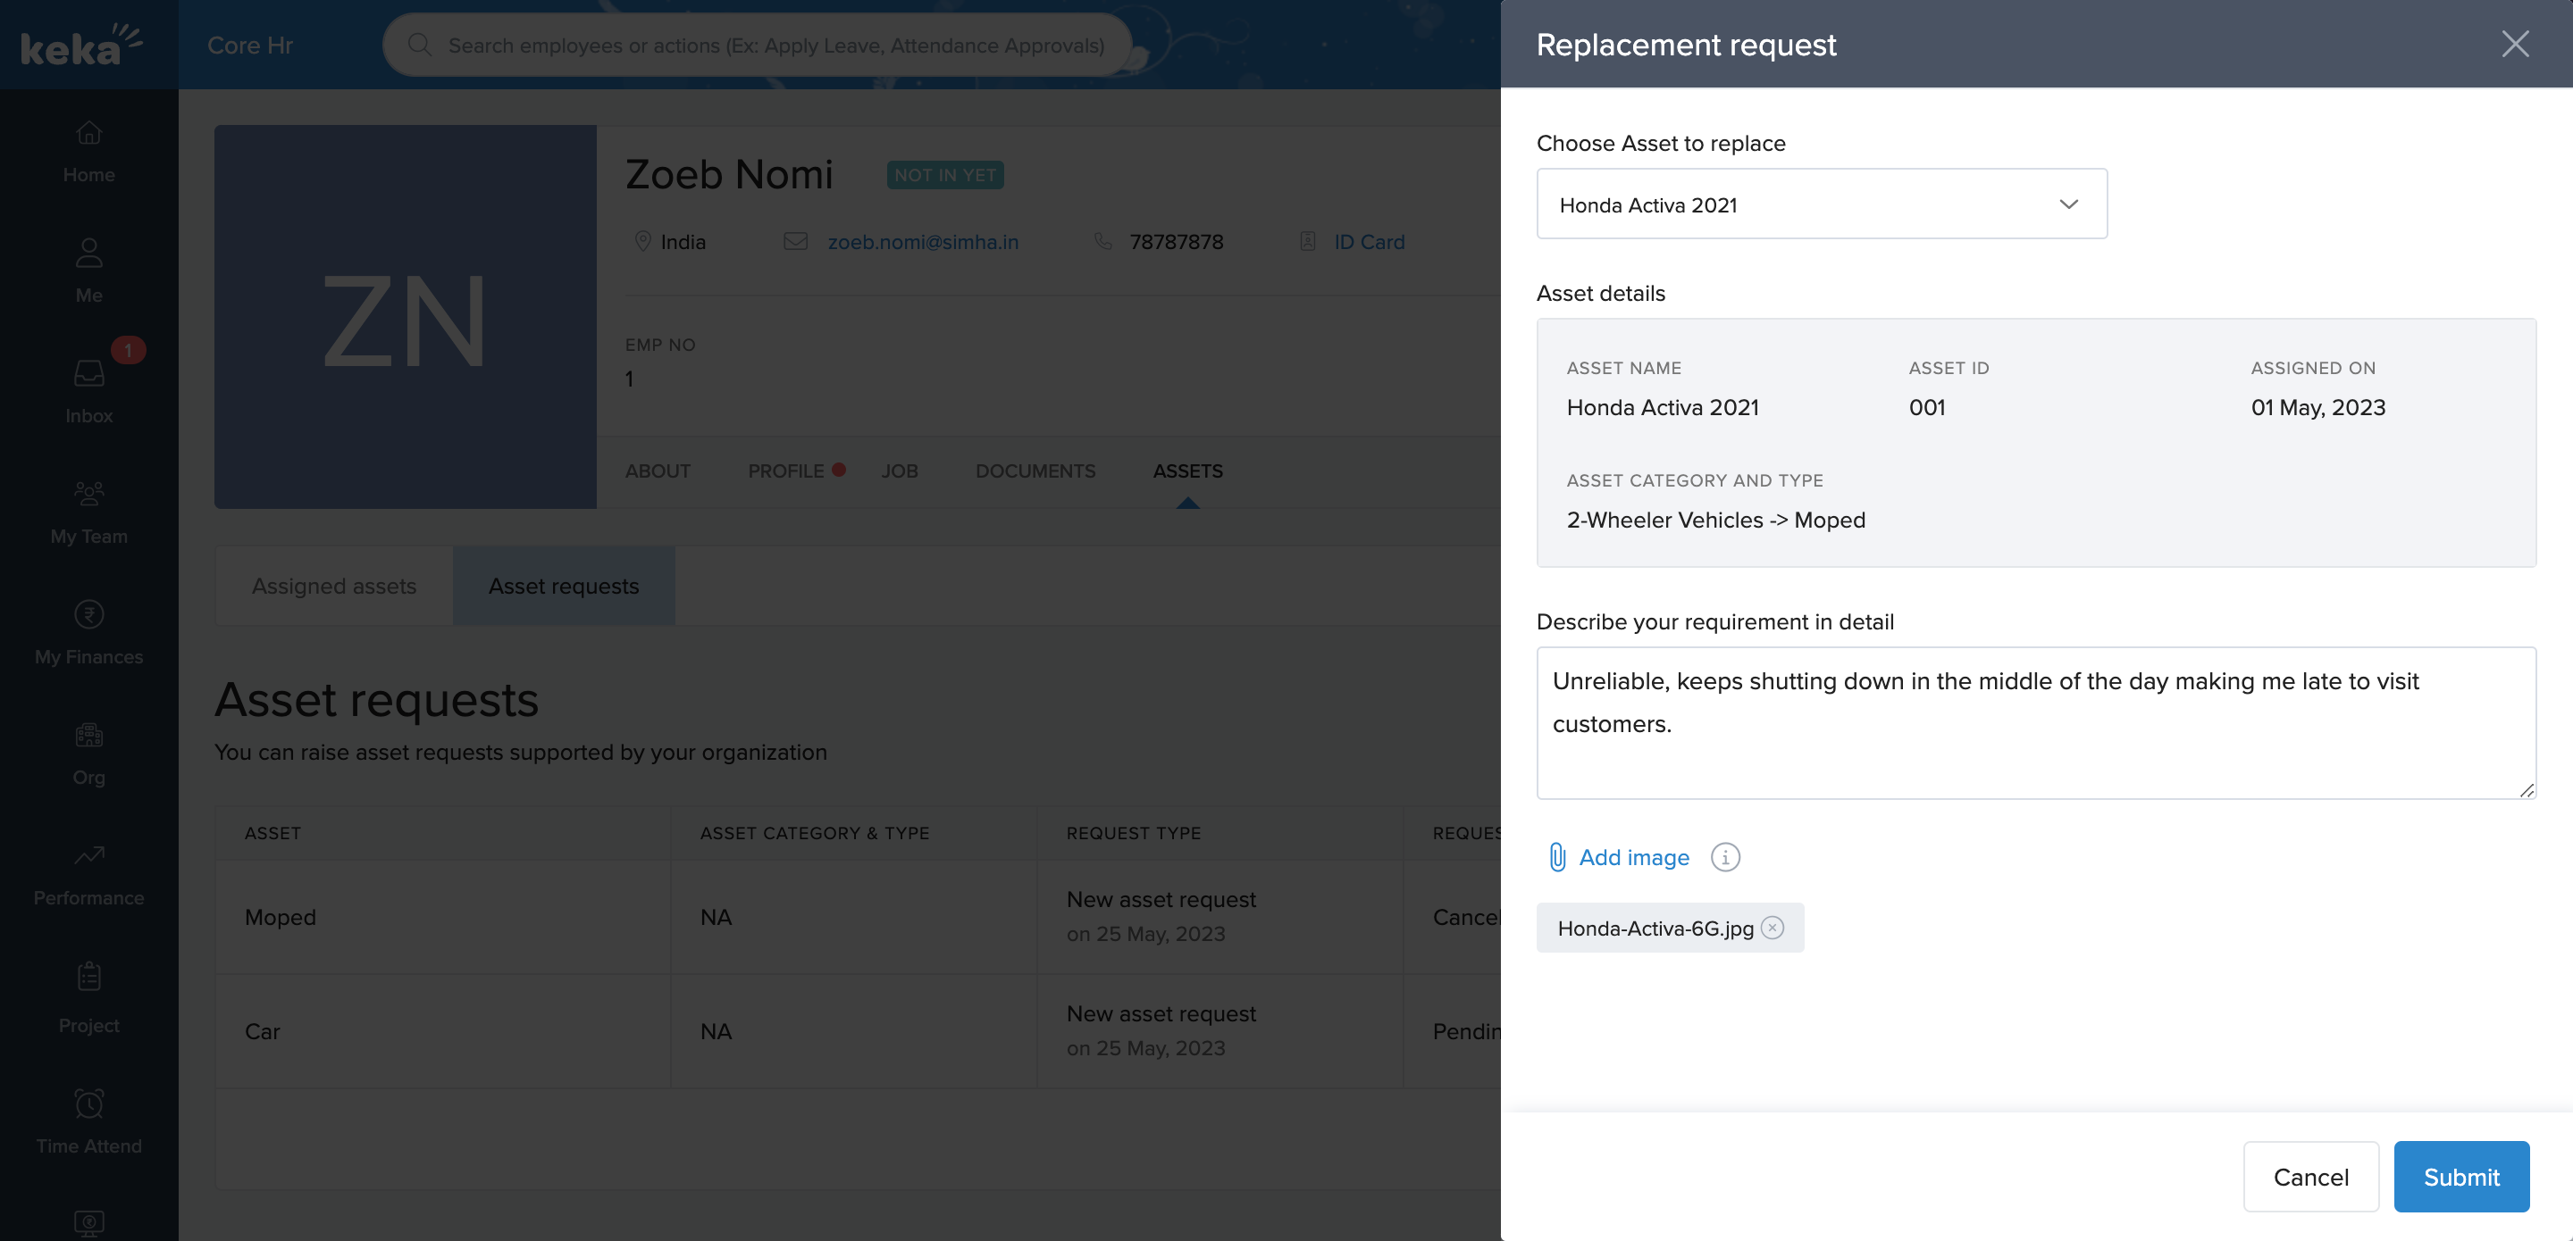
Task: Open the ID Card link
Action: pos(1369,242)
